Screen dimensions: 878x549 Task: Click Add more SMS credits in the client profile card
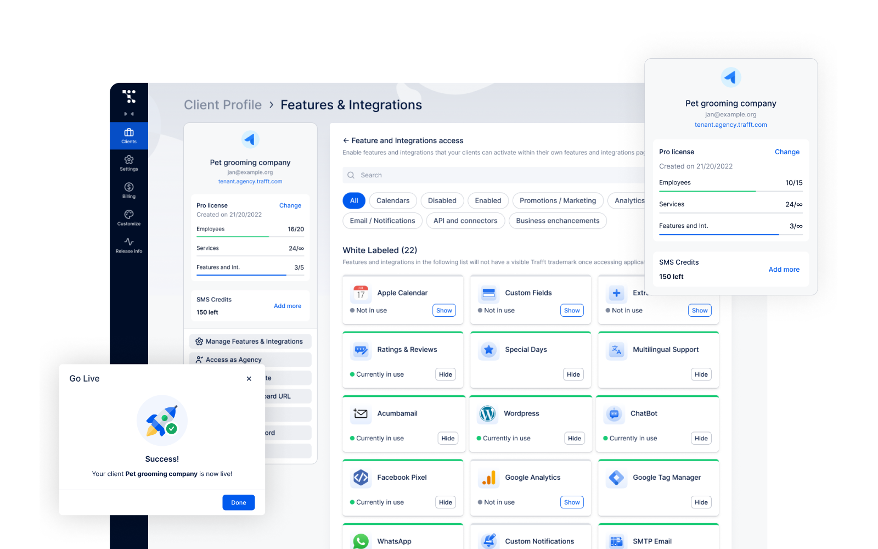(288, 306)
